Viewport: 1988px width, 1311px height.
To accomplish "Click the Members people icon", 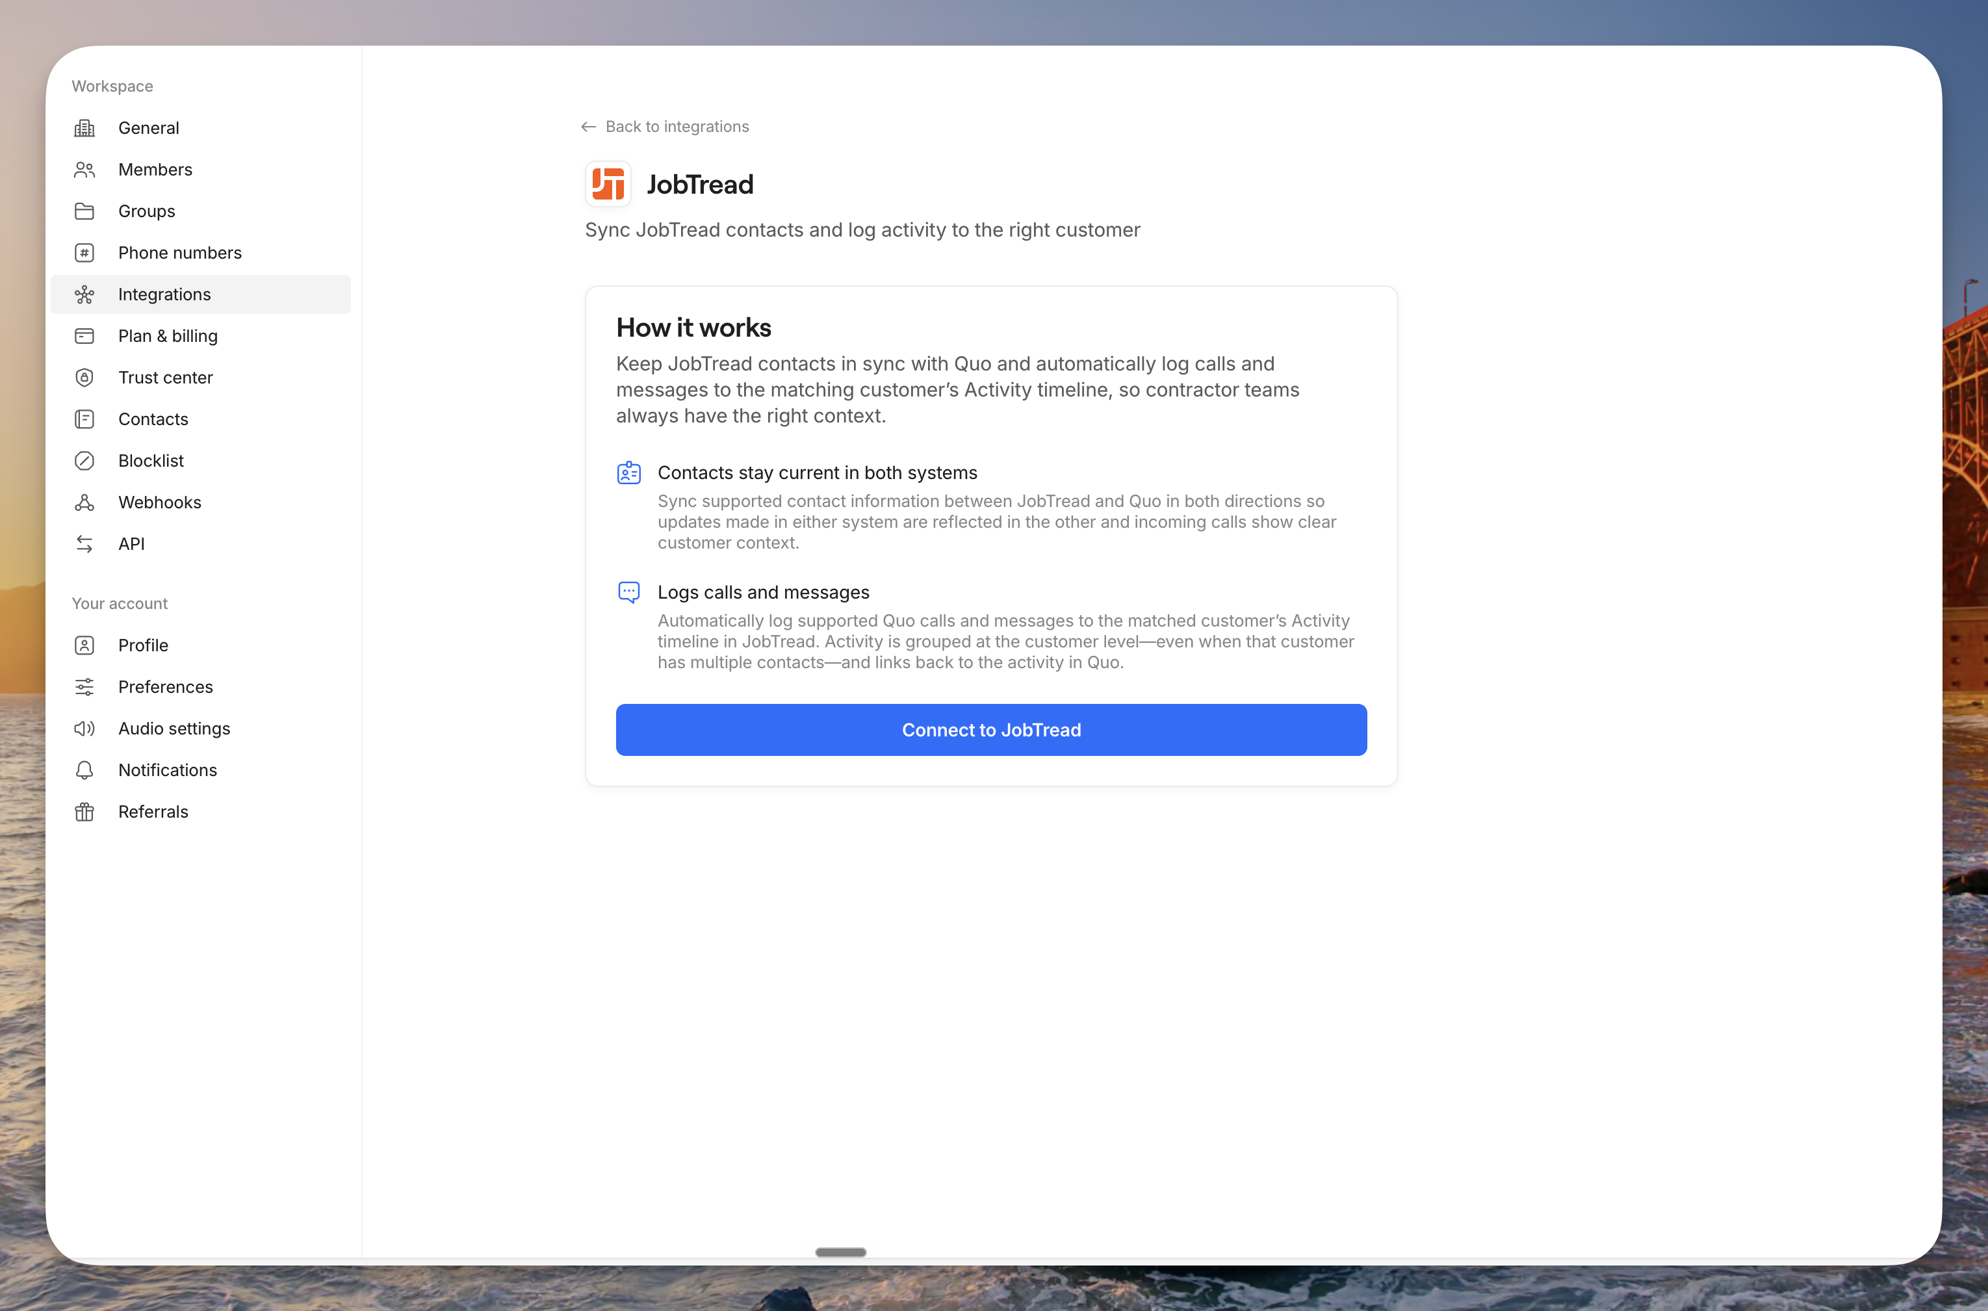I will click(x=84, y=170).
